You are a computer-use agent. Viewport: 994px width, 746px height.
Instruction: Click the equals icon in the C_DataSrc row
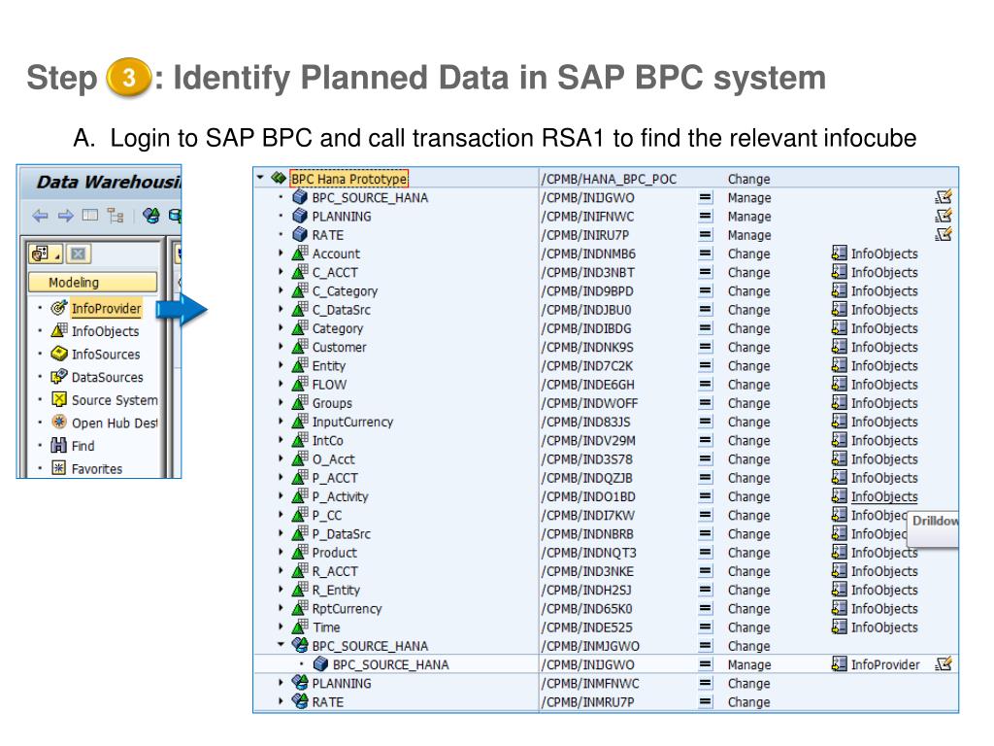point(705,310)
